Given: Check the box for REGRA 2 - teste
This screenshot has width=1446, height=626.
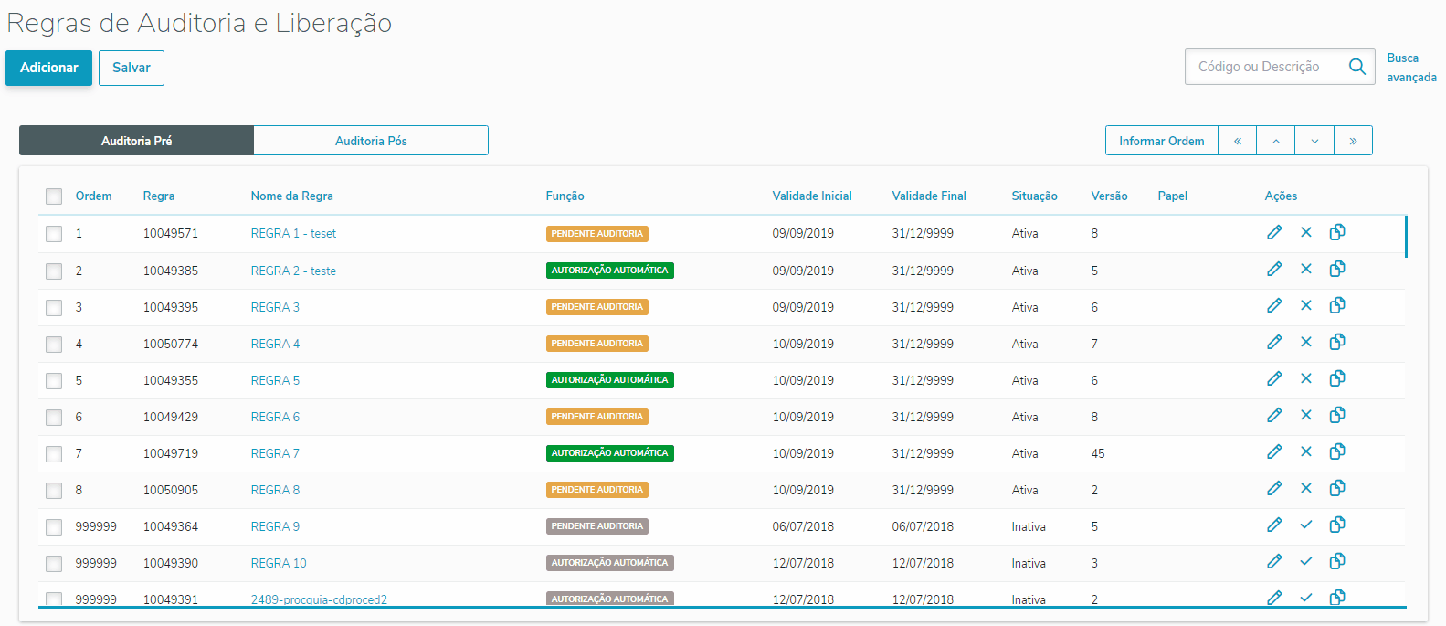Looking at the screenshot, I should pos(54,271).
